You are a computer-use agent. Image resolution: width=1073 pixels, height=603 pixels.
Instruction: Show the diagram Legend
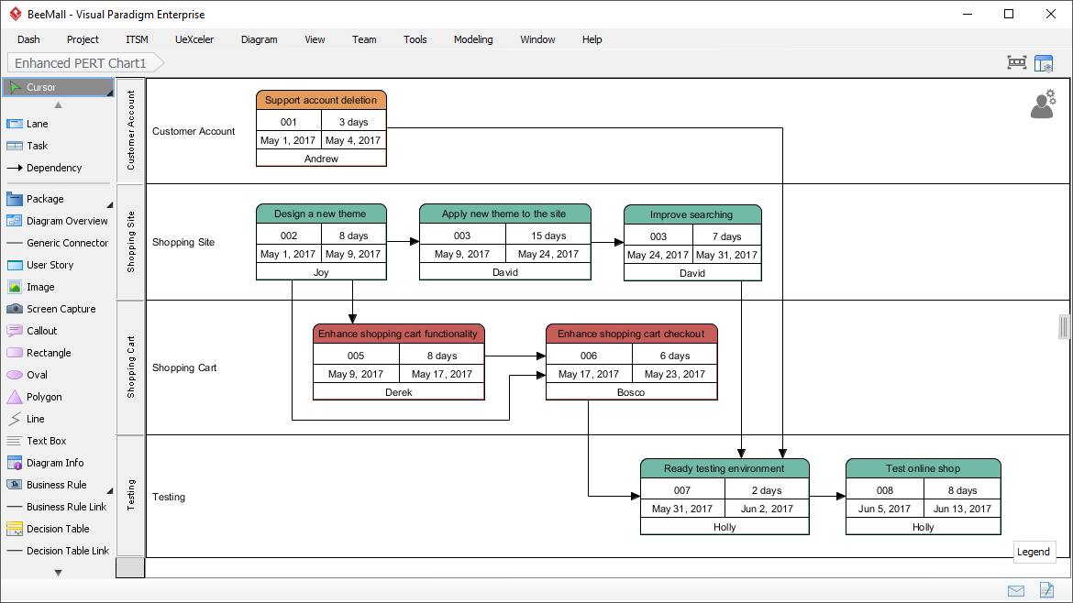point(1034,552)
